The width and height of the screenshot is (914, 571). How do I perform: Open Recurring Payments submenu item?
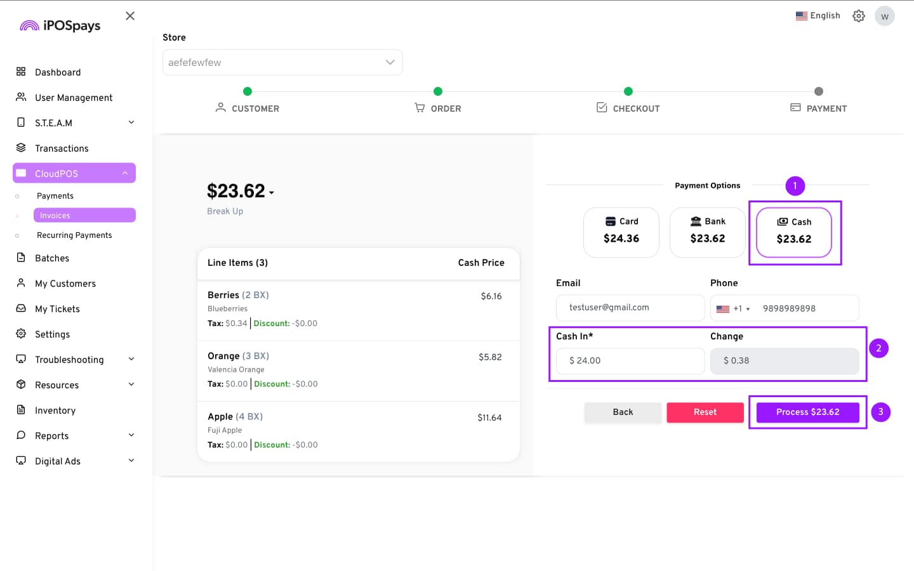pyautogui.click(x=74, y=235)
